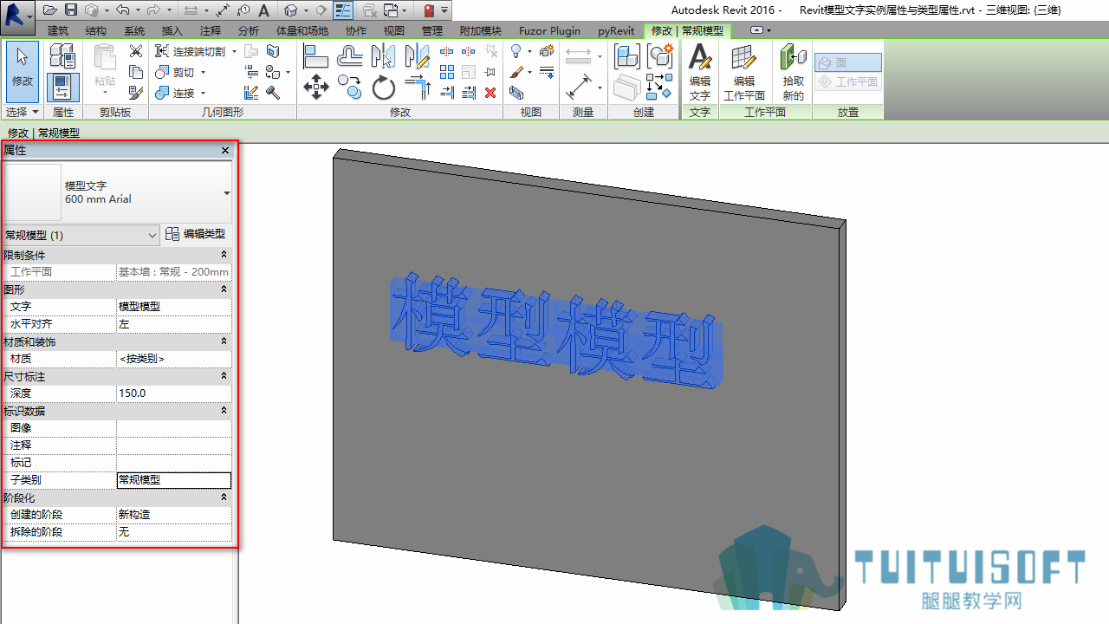Open the 视图 ribbon tab
The height and width of the screenshot is (624, 1109).
click(x=394, y=31)
